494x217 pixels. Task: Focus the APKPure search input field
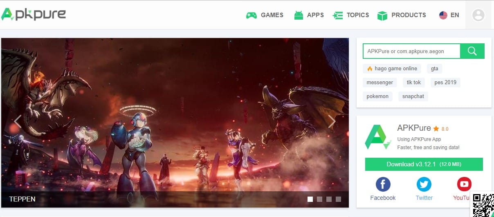pyautogui.click(x=411, y=51)
